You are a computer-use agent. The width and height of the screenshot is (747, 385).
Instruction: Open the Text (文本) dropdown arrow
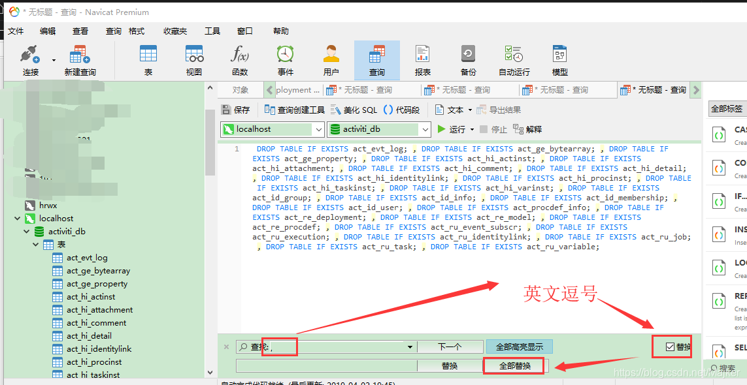470,110
